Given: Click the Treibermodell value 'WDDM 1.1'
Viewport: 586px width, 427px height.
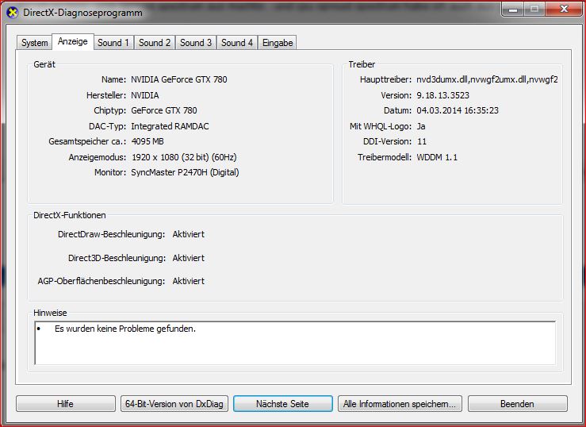Looking at the screenshot, I should point(437,157).
